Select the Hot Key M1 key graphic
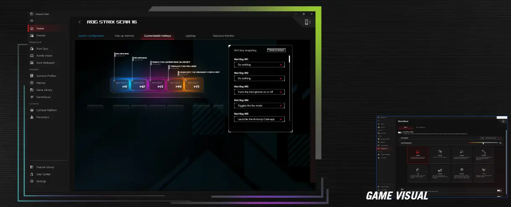 click(x=121, y=85)
